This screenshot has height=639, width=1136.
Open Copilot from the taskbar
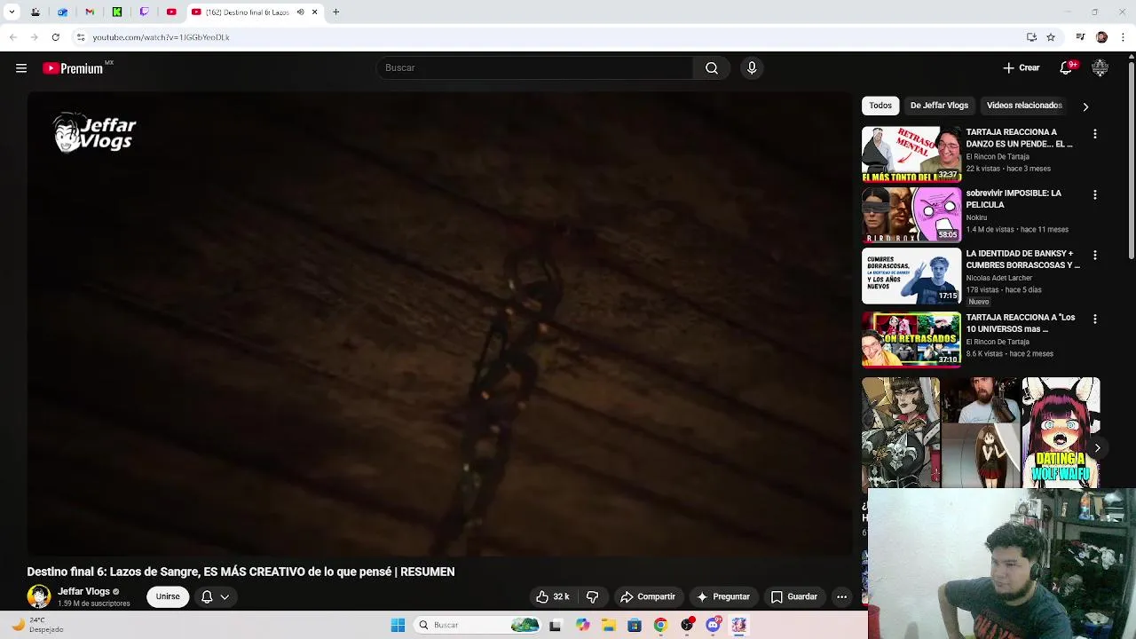pyautogui.click(x=582, y=625)
